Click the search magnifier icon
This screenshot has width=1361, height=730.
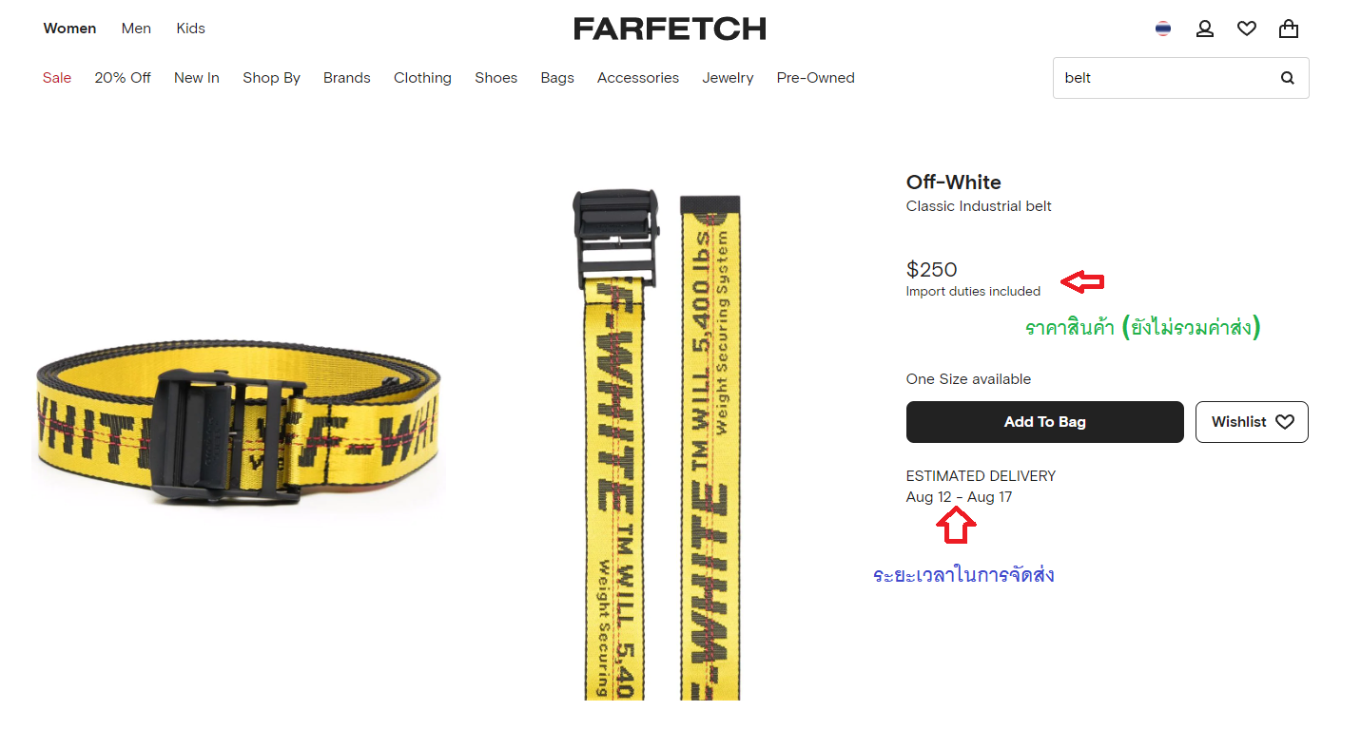1288,78
